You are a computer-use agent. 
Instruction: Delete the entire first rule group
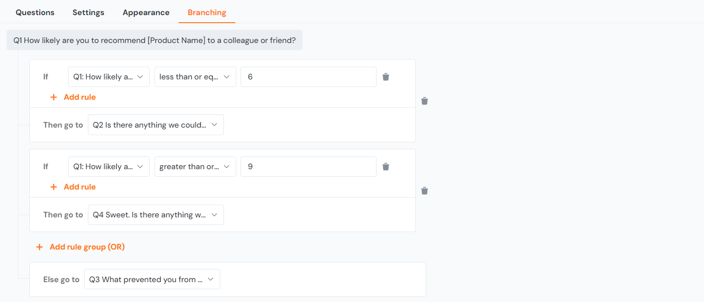pos(424,101)
